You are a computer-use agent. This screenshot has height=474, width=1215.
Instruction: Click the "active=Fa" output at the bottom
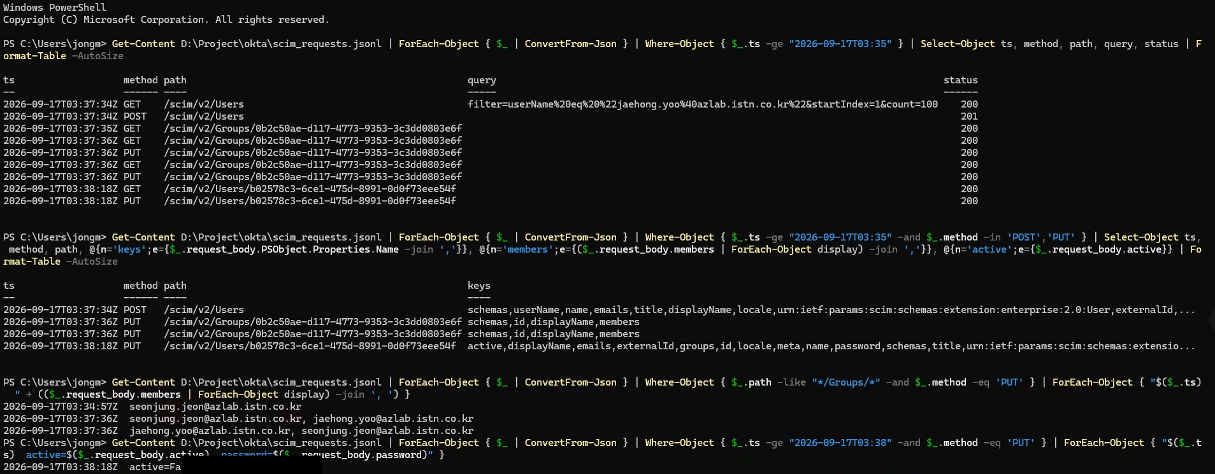pyautogui.click(x=155, y=467)
